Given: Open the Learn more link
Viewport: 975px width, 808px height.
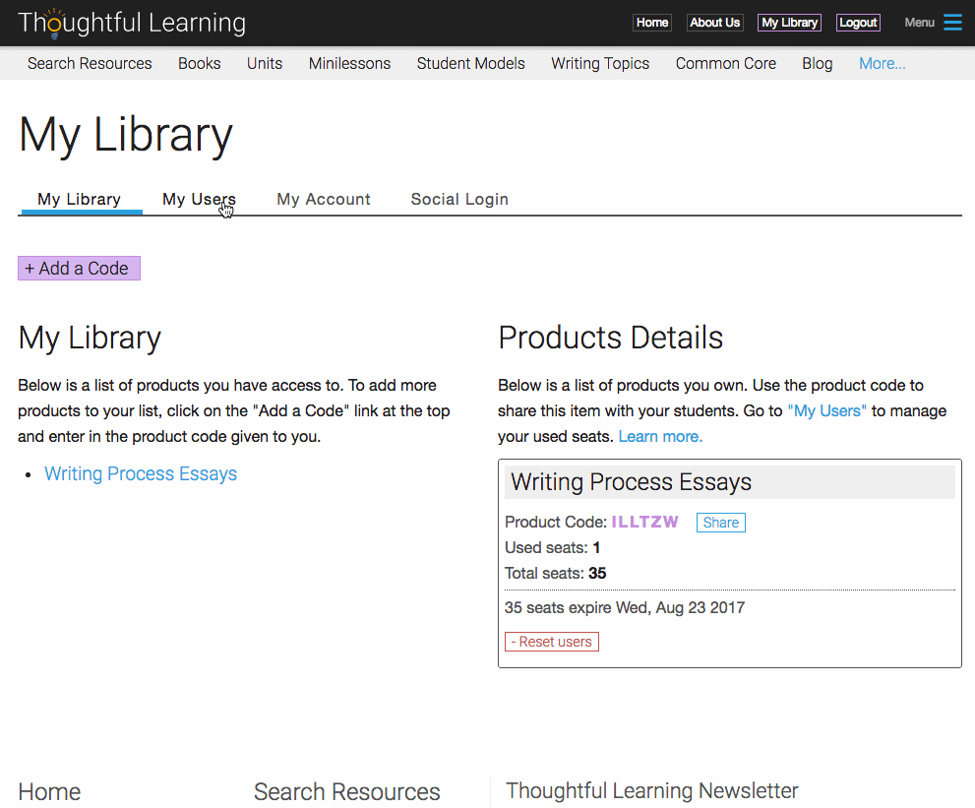Looking at the screenshot, I should [x=660, y=437].
